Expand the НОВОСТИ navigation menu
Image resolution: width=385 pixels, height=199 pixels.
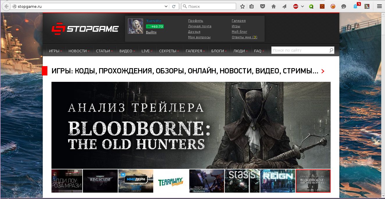click(x=79, y=51)
